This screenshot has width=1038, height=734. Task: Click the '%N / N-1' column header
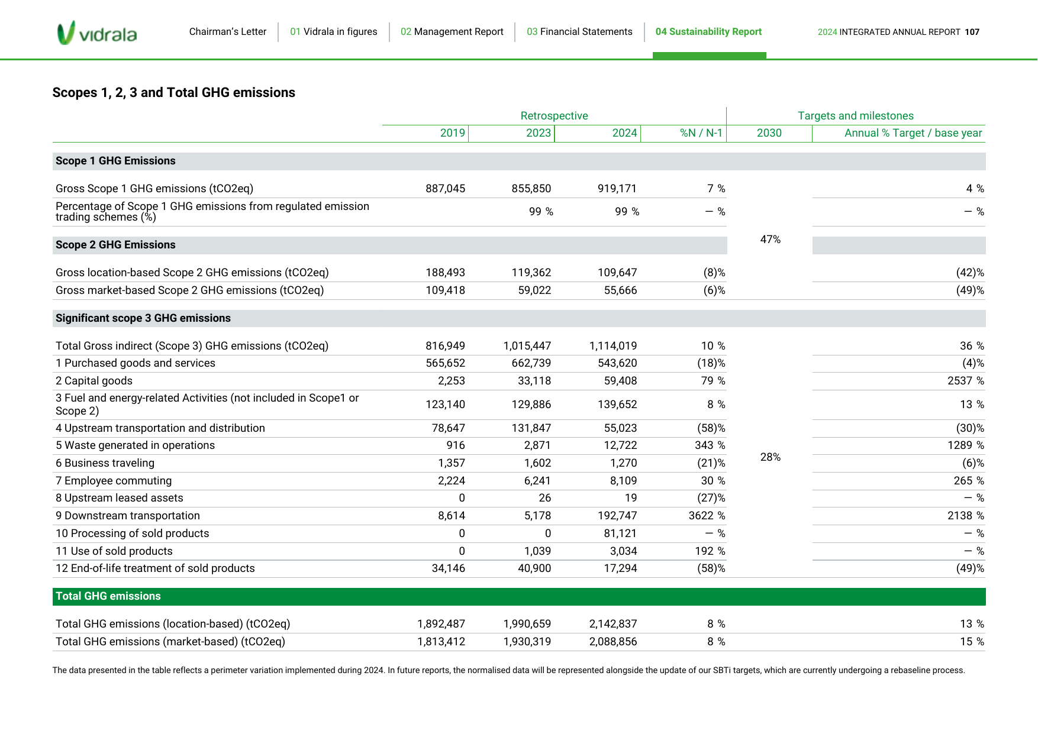[701, 133]
